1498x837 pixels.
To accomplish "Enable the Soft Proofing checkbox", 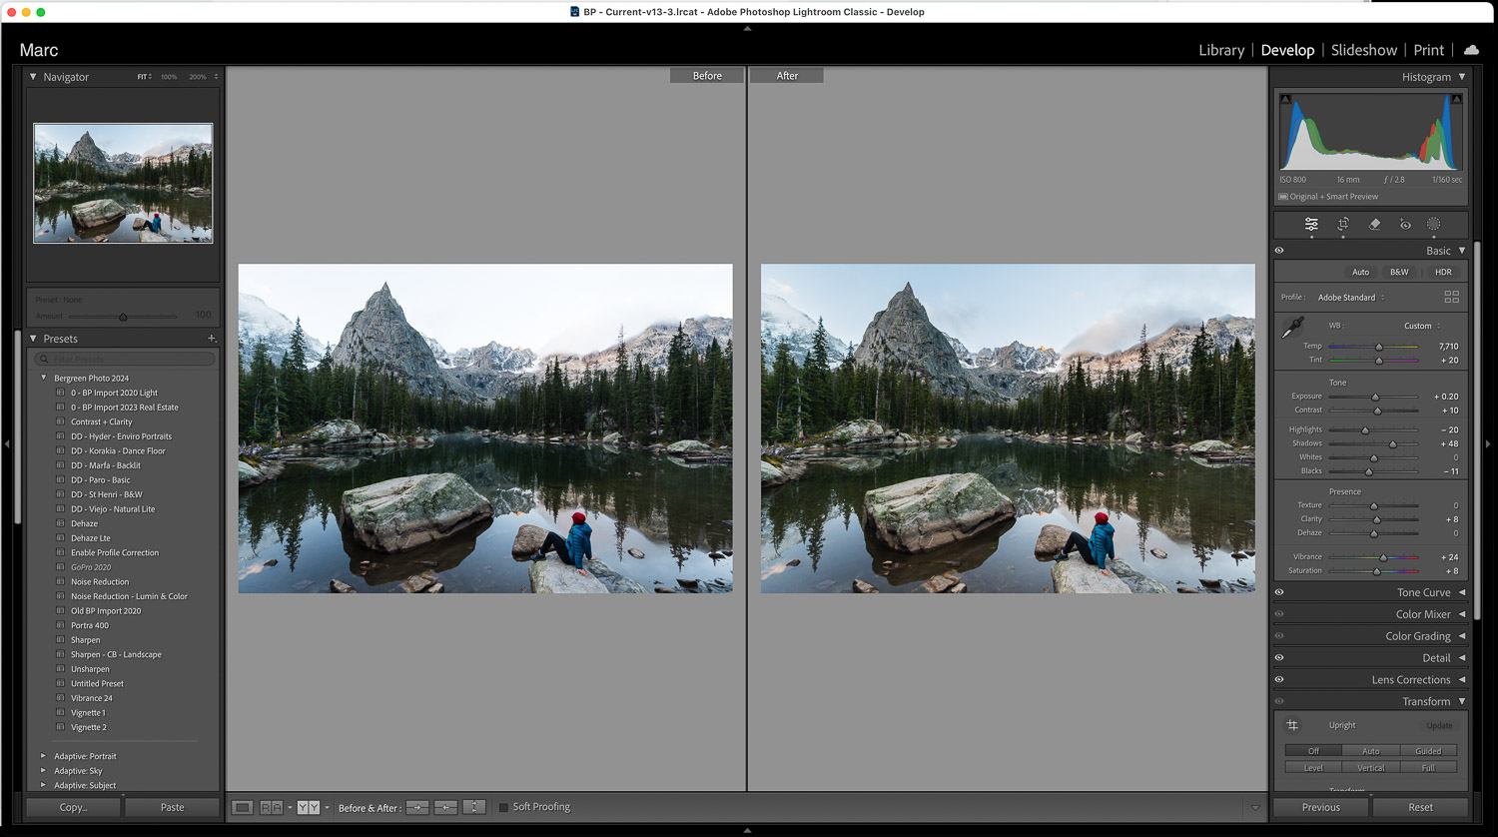I will click(x=503, y=807).
